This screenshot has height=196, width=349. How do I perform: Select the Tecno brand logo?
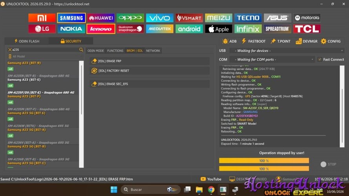[x=248, y=18]
